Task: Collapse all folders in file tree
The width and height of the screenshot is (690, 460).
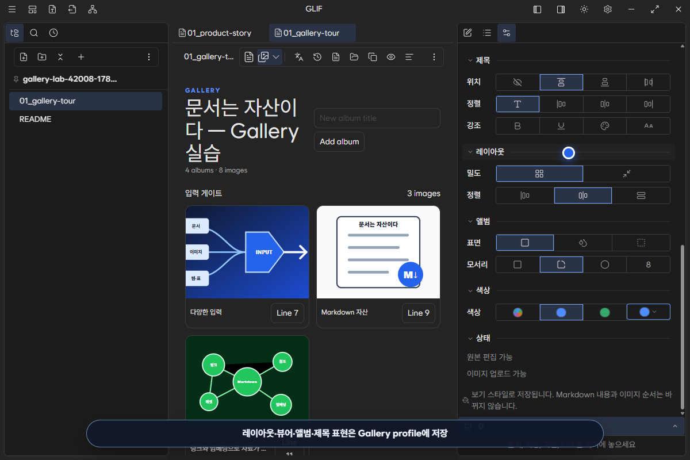Action: [x=60, y=57]
